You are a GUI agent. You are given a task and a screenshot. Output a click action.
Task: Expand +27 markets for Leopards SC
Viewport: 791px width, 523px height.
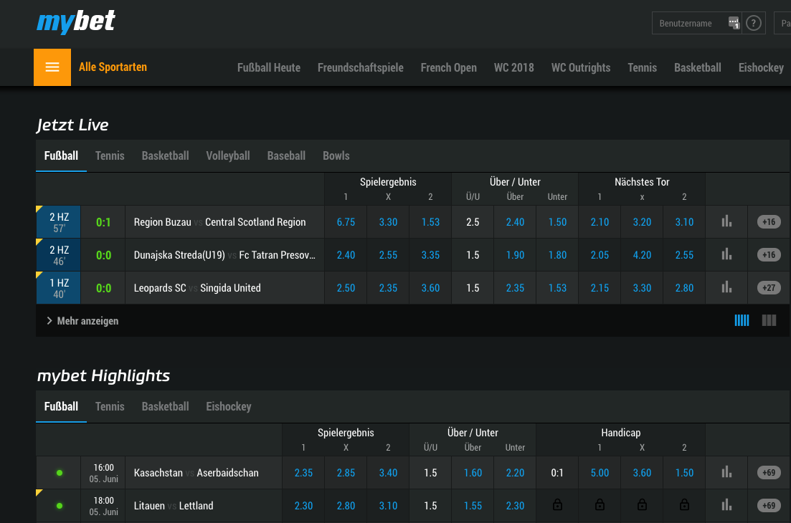point(769,288)
